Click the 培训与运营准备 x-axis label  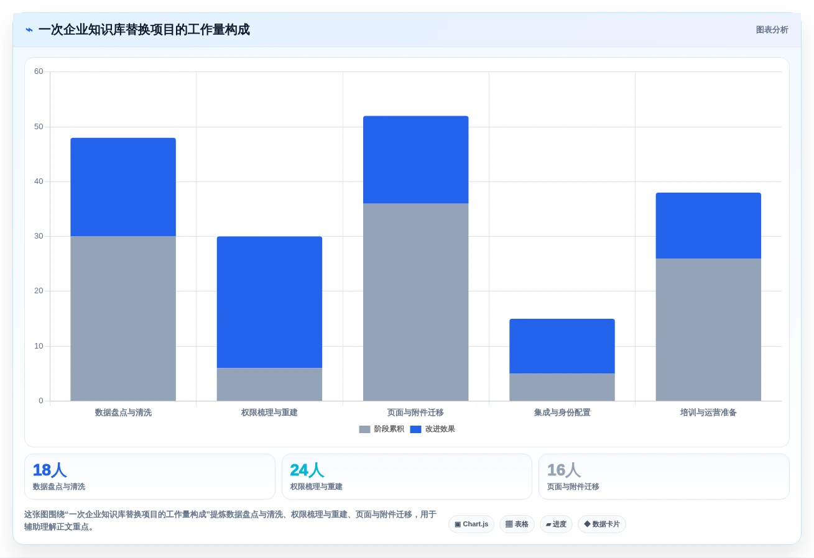point(708,413)
